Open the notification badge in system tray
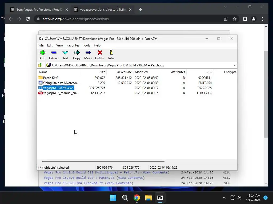The image size is (273, 204). click(x=266, y=198)
